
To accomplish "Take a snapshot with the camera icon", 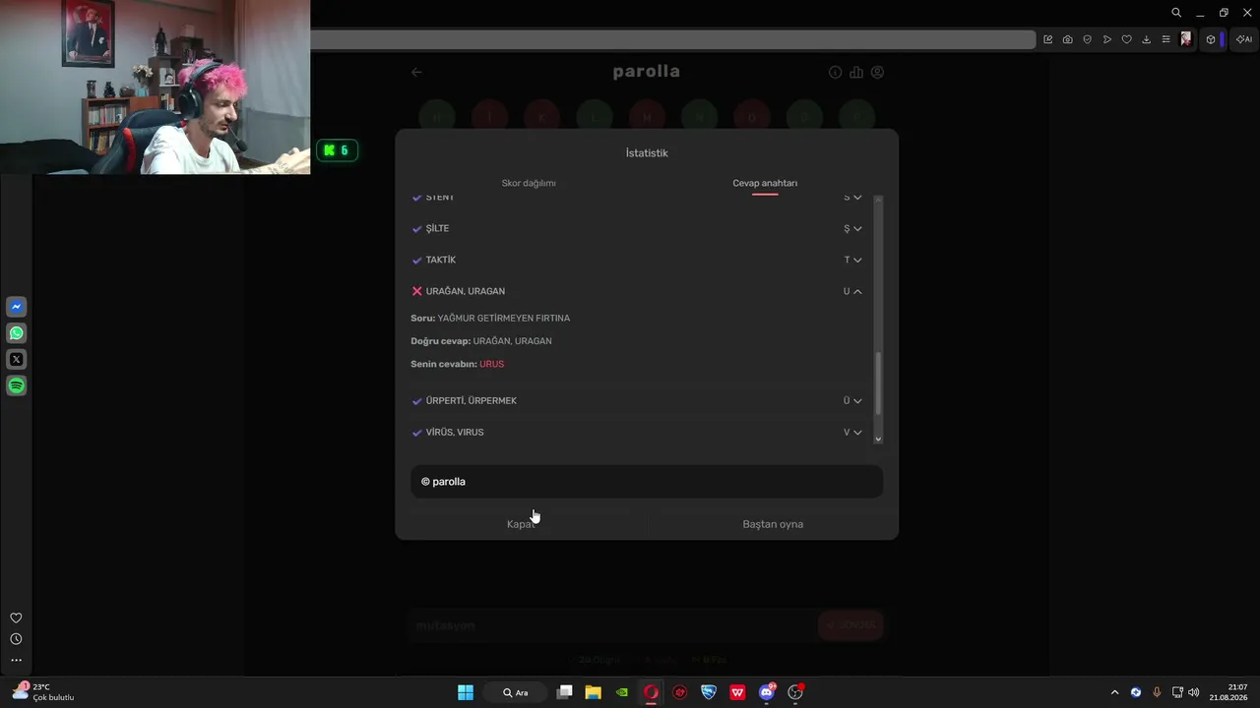I will click(x=1067, y=39).
